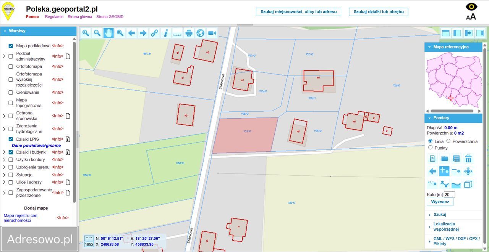Change the font size with aA icon
The height and width of the screenshot is (252, 489).
pyautogui.click(x=471, y=16)
